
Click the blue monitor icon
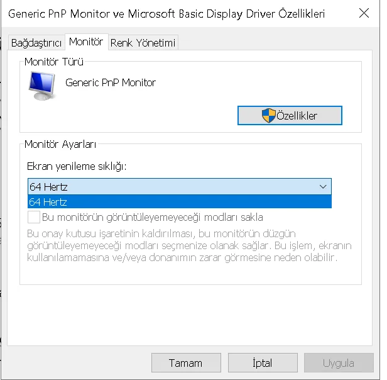click(x=42, y=86)
